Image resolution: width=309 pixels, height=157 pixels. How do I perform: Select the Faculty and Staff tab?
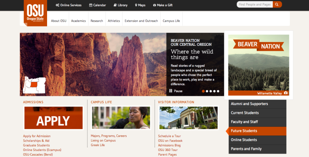pos(257,122)
